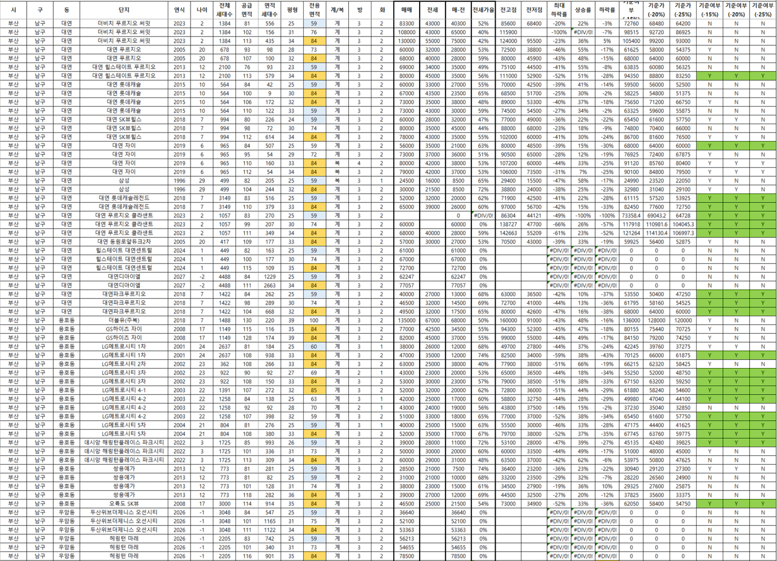The image size is (777, 561).
Task: Click the 108000 매매 price cell
Action: coord(407,32)
